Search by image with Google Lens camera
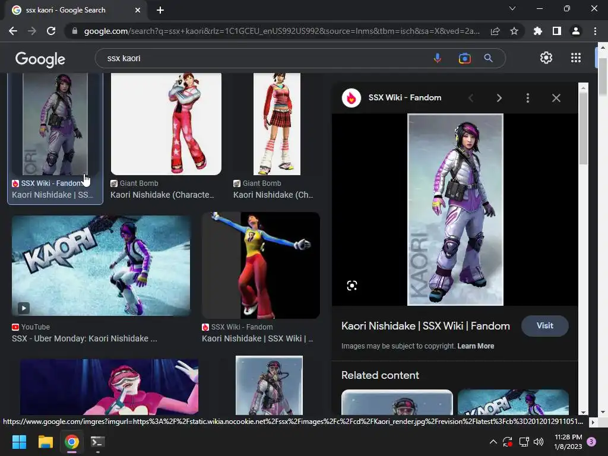Screen dimensions: 608x456 pyautogui.click(x=464, y=58)
